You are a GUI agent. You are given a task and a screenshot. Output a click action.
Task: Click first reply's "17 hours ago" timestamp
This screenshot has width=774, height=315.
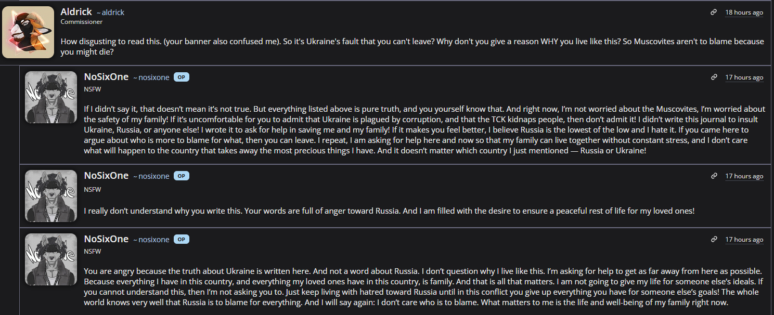coord(744,77)
